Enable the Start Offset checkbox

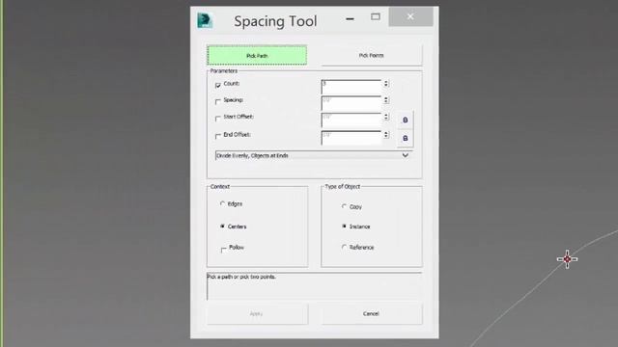(218, 118)
